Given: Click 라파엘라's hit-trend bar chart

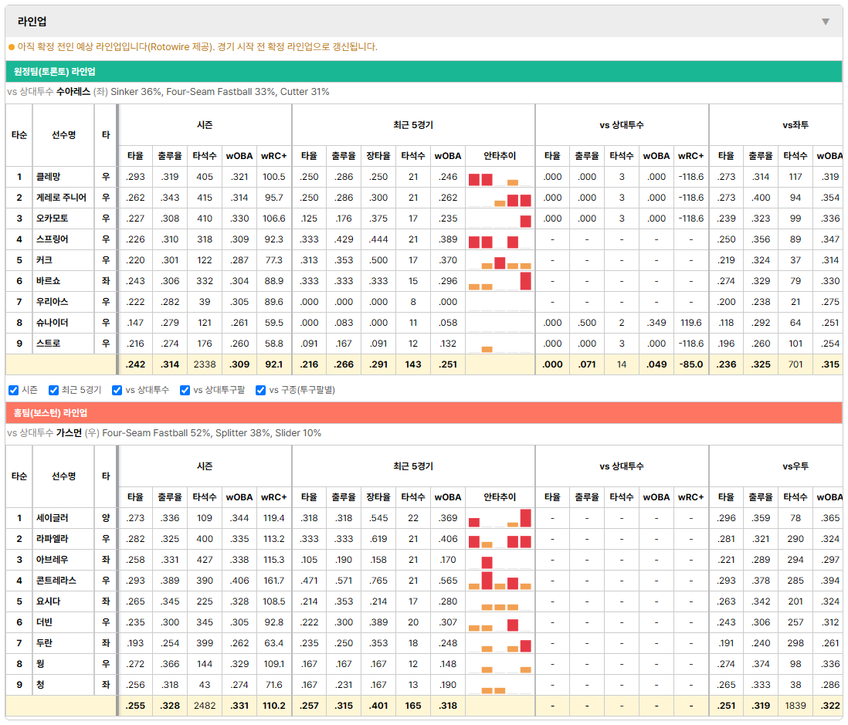Looking at the screenshot, I should click(500, 539).
